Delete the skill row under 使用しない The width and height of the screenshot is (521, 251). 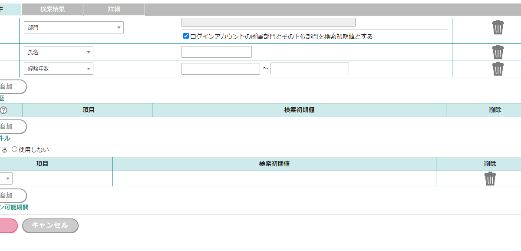[490, 178]
